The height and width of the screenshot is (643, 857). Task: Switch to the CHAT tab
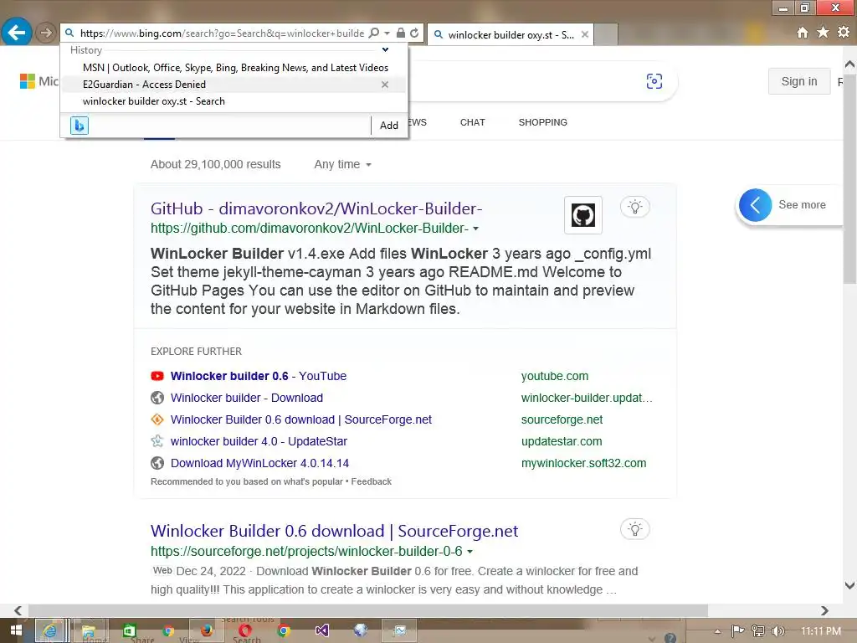pos(472,122)
